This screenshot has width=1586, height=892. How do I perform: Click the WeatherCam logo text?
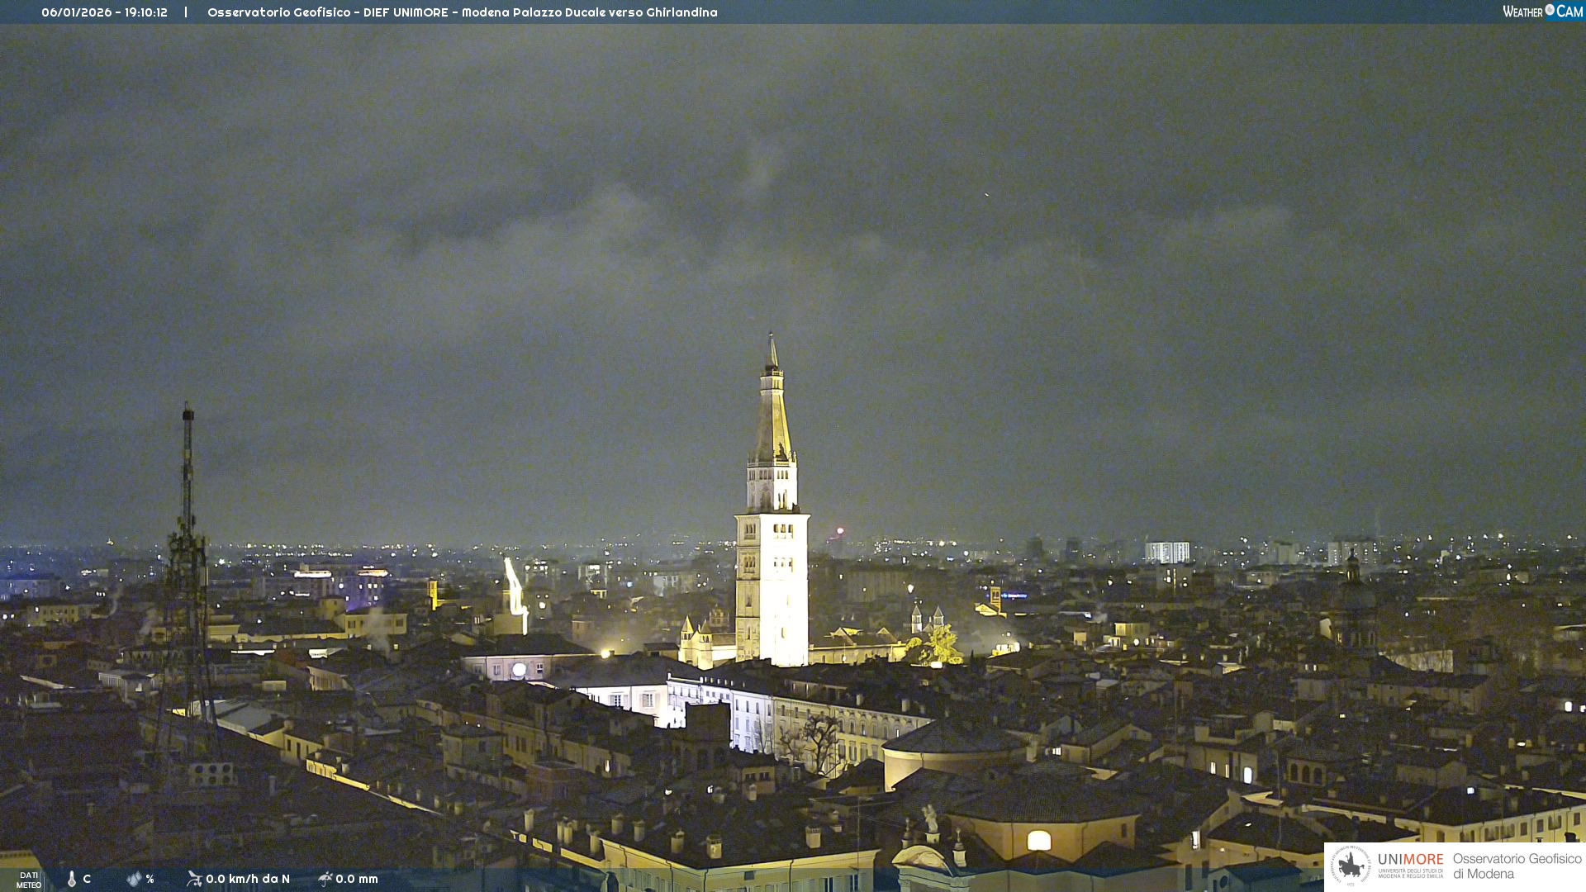coord(1524,12)
